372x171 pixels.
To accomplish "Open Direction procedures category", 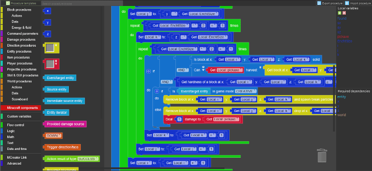I will click(x=21, y=45).
